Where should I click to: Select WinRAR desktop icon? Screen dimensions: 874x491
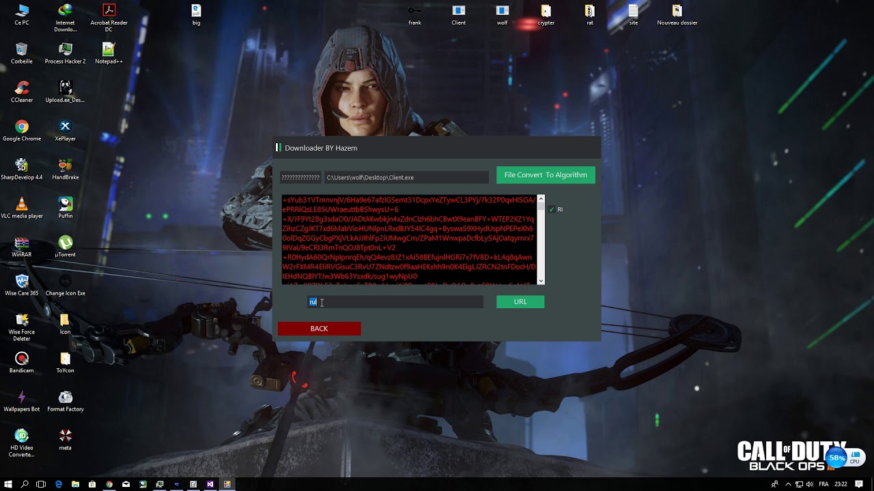[22, 247]
